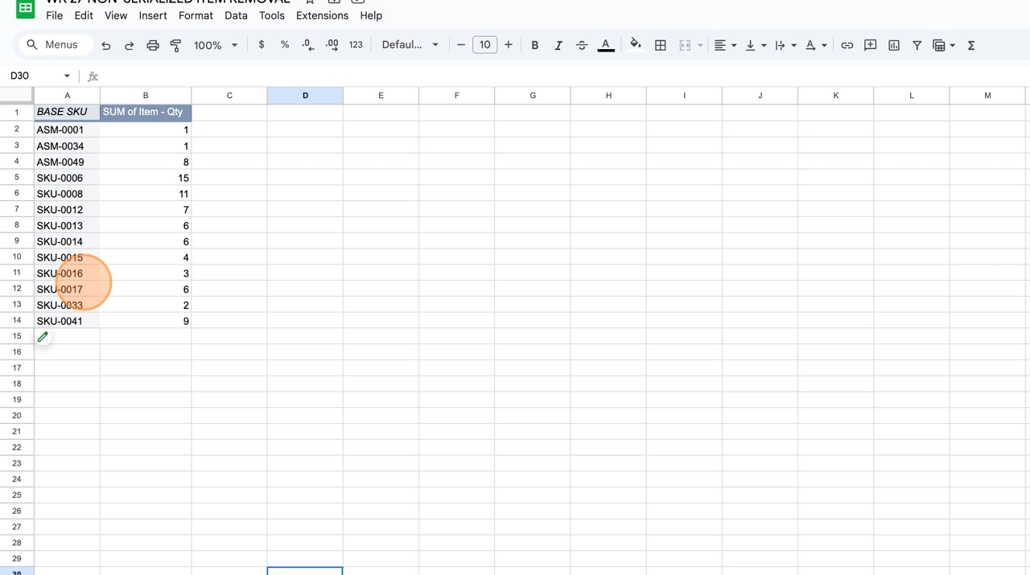
Task: Click the Format as currency button
Action: [x=262, y=45]
